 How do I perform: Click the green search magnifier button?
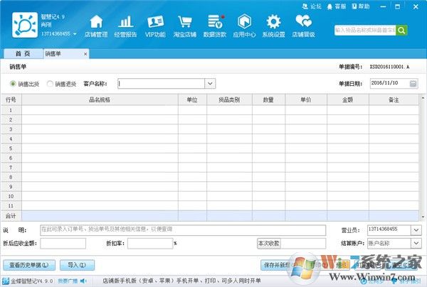tap(402, 31)
